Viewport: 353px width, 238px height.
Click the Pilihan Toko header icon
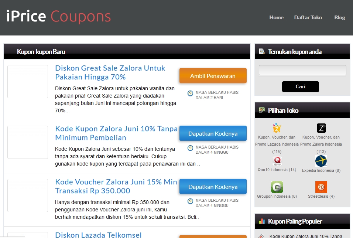coord(261,110)
